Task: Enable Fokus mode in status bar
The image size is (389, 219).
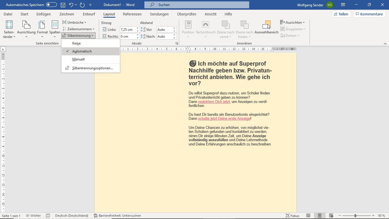Action: [292, 216]
